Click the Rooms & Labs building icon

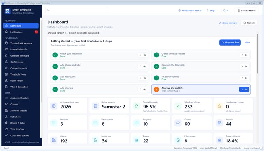click(7, 123)
